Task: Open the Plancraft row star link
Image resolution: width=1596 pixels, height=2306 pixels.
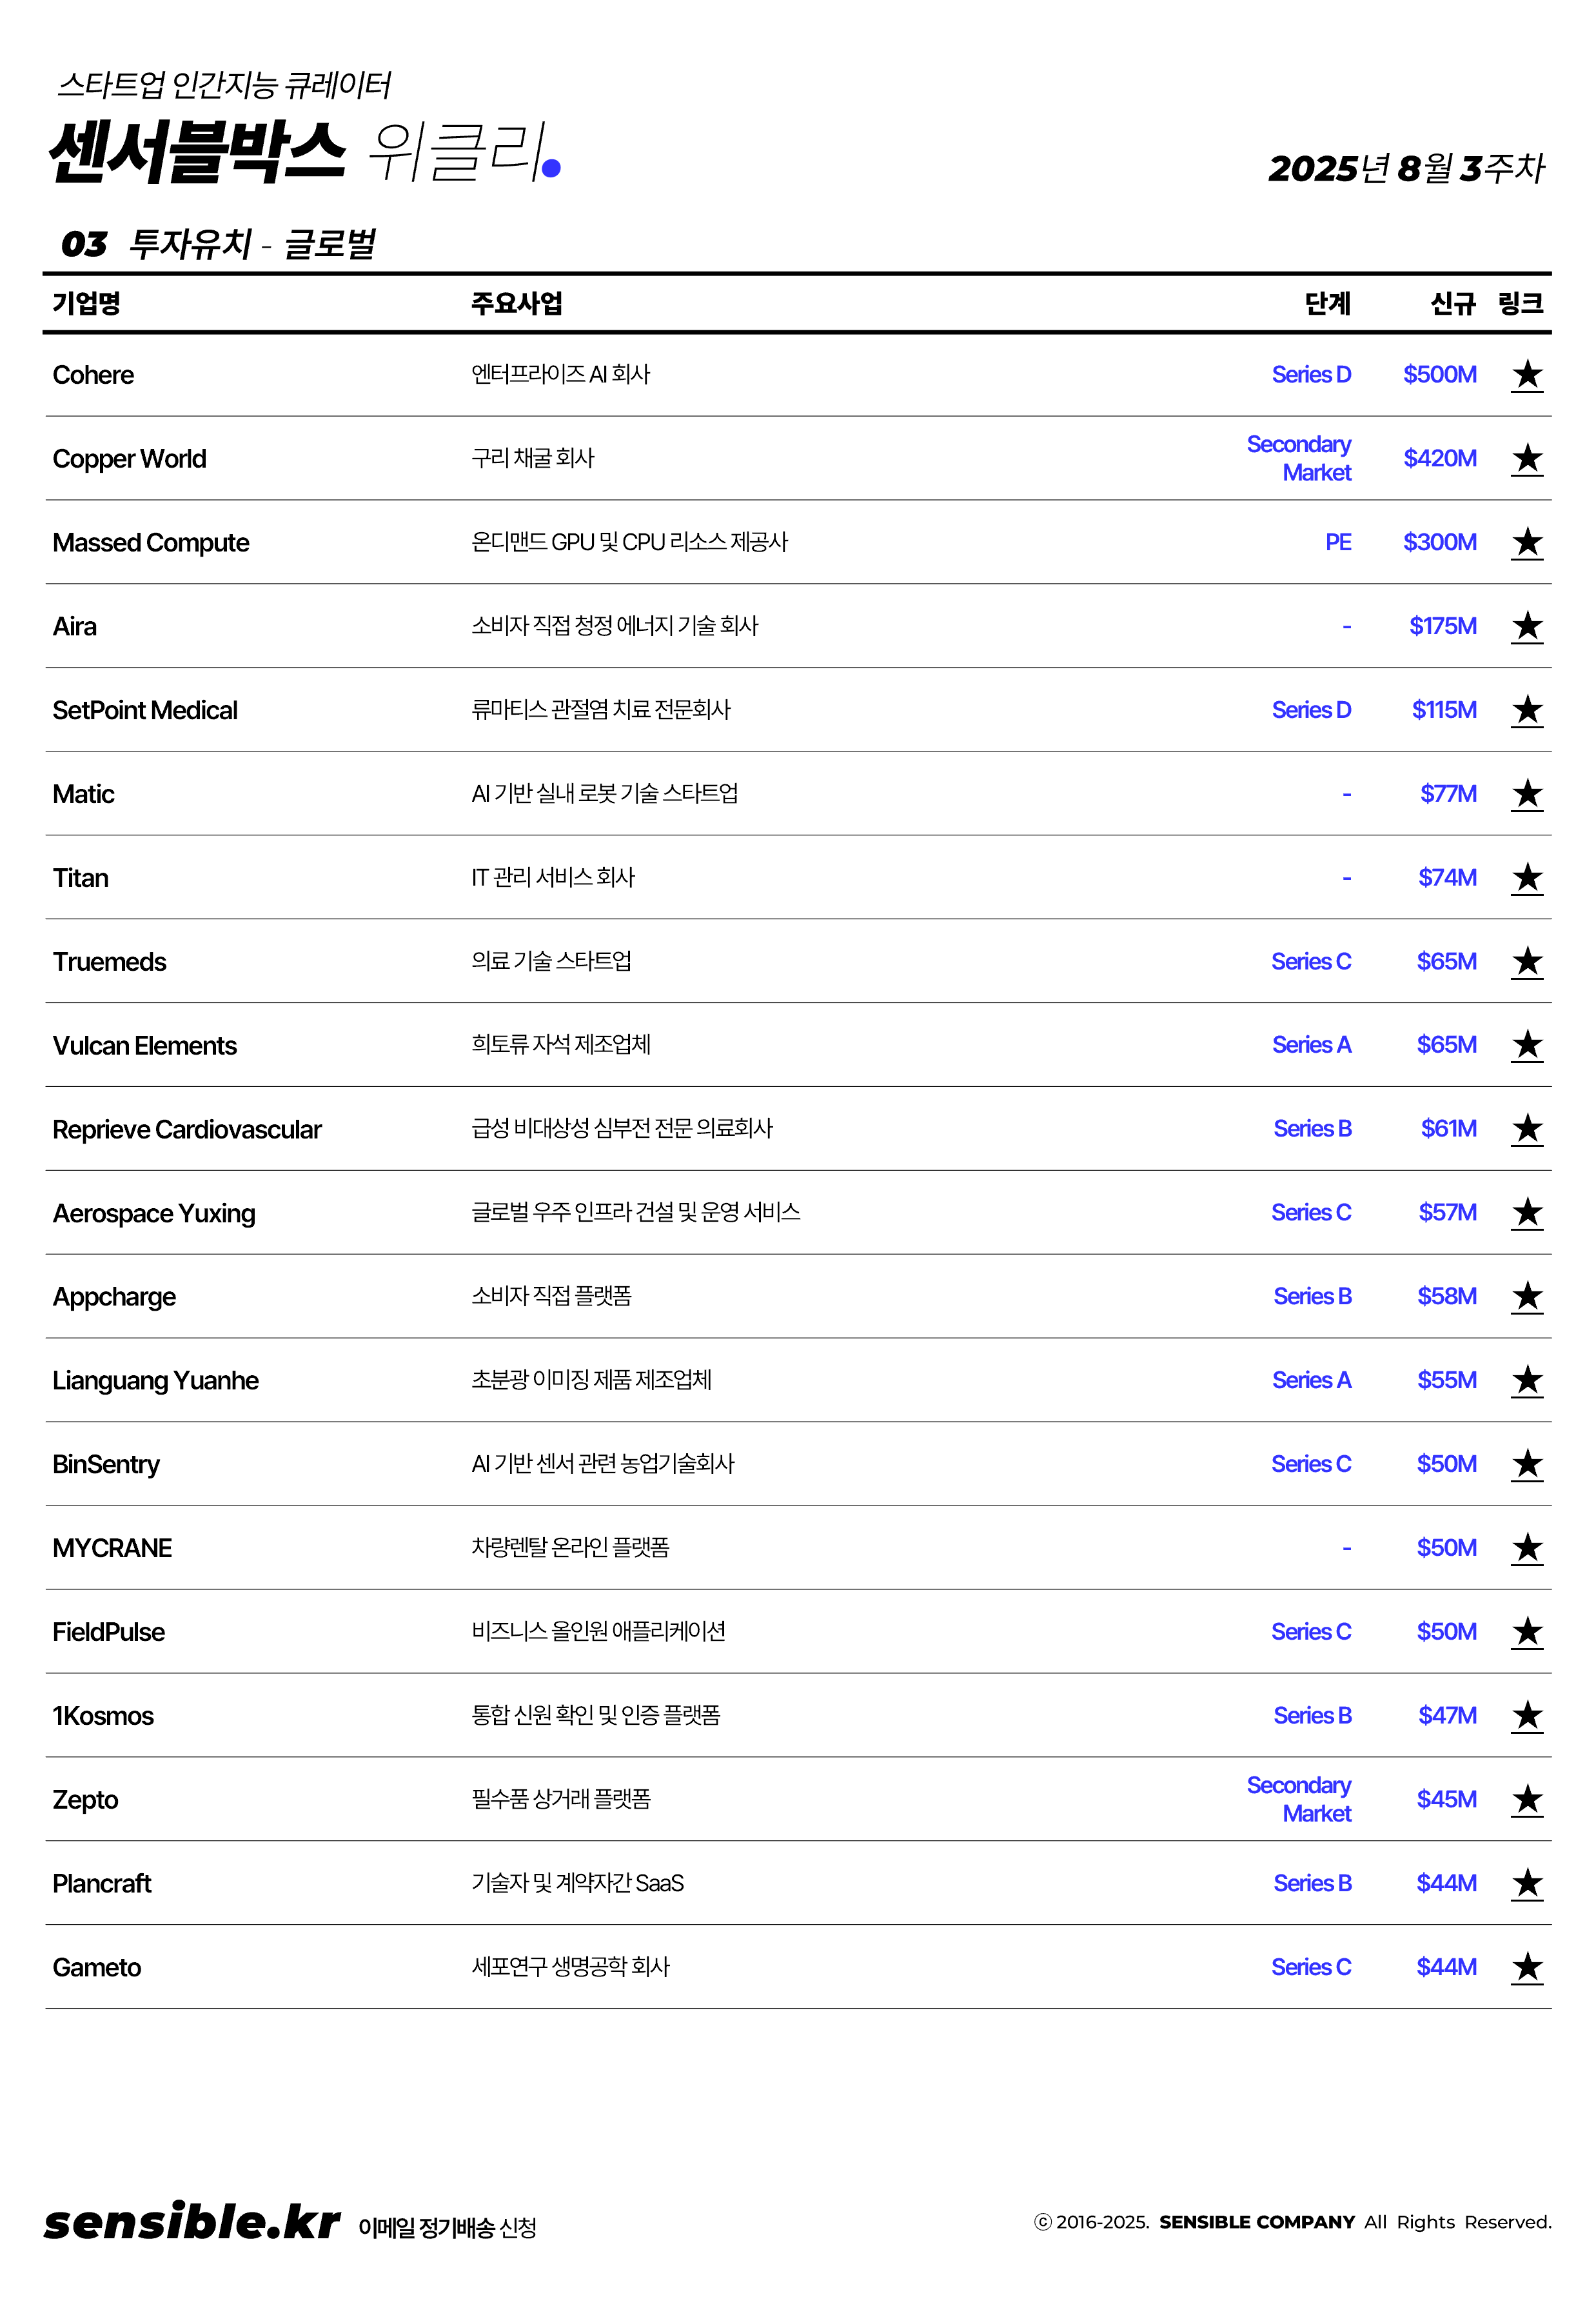Action: coord(1526,1884)
